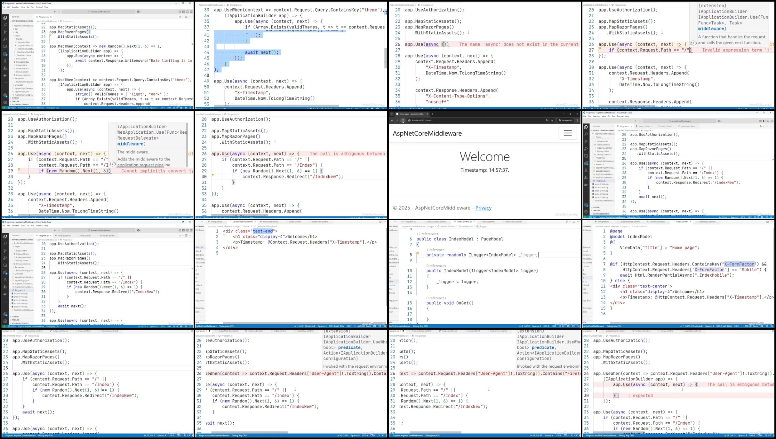Click the zoom magnifier icon in browser address bar
Image resolution: width=776 pixels, height=439 pixels.
pyautogui.click(x=547, y=120)
